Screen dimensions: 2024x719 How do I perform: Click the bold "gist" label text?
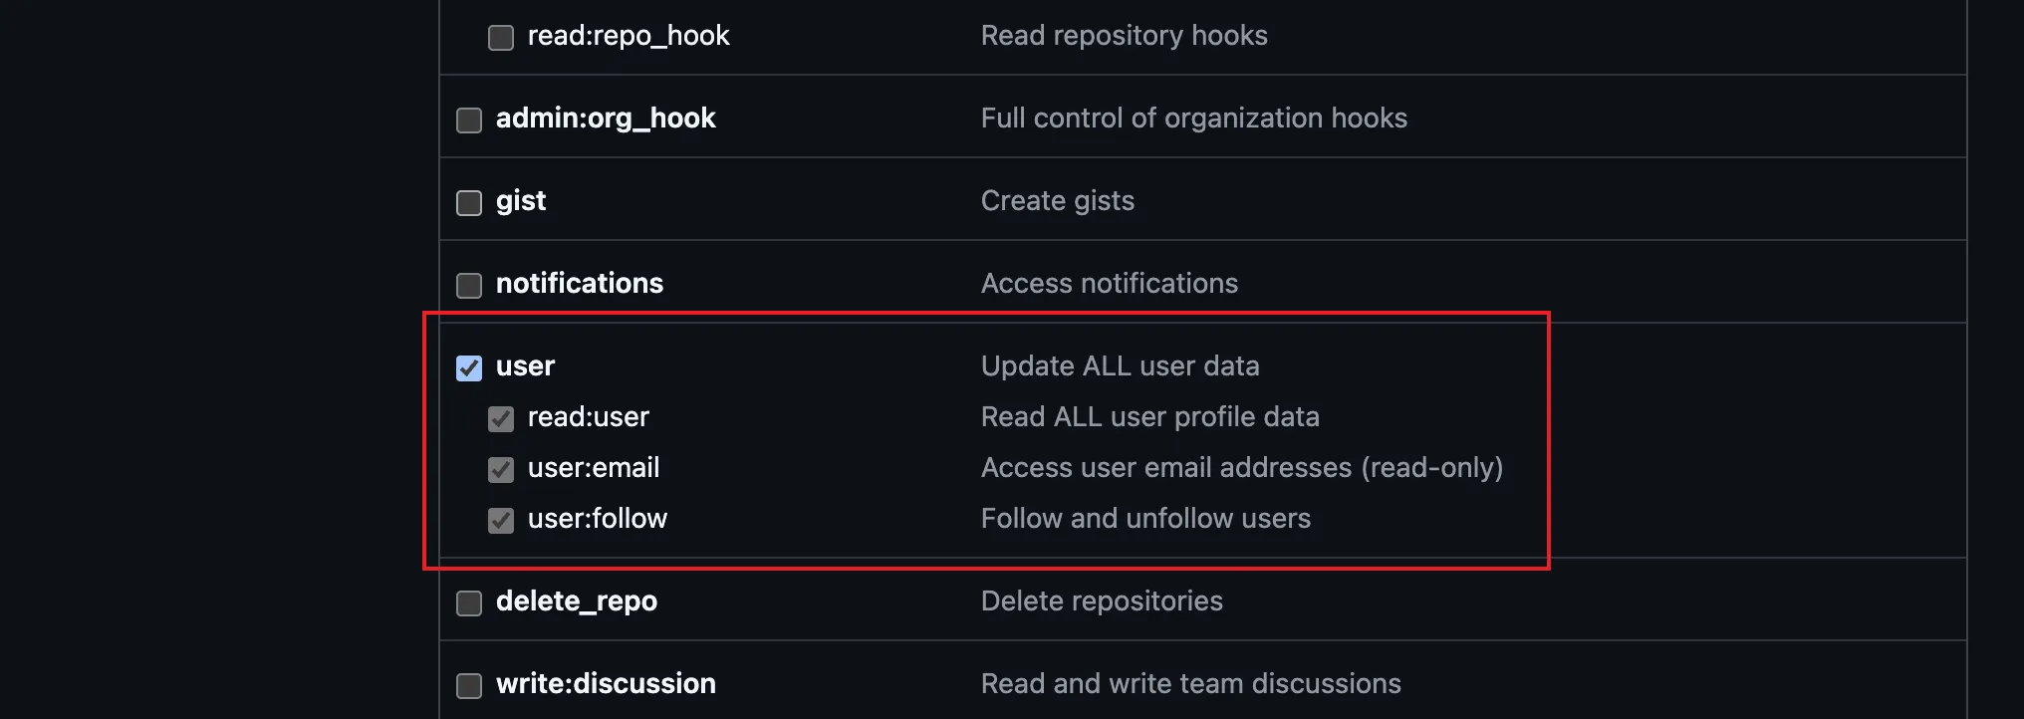[x=521, y=201]
